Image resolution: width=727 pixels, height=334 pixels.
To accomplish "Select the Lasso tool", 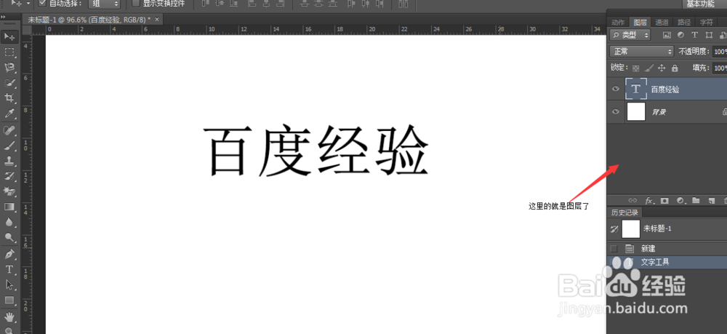I will (9, 67).
